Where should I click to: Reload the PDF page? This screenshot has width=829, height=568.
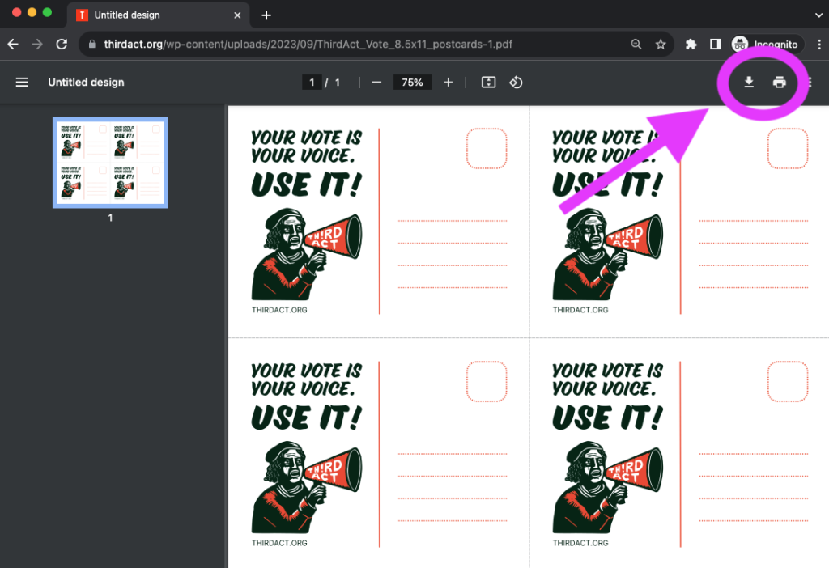62,45
